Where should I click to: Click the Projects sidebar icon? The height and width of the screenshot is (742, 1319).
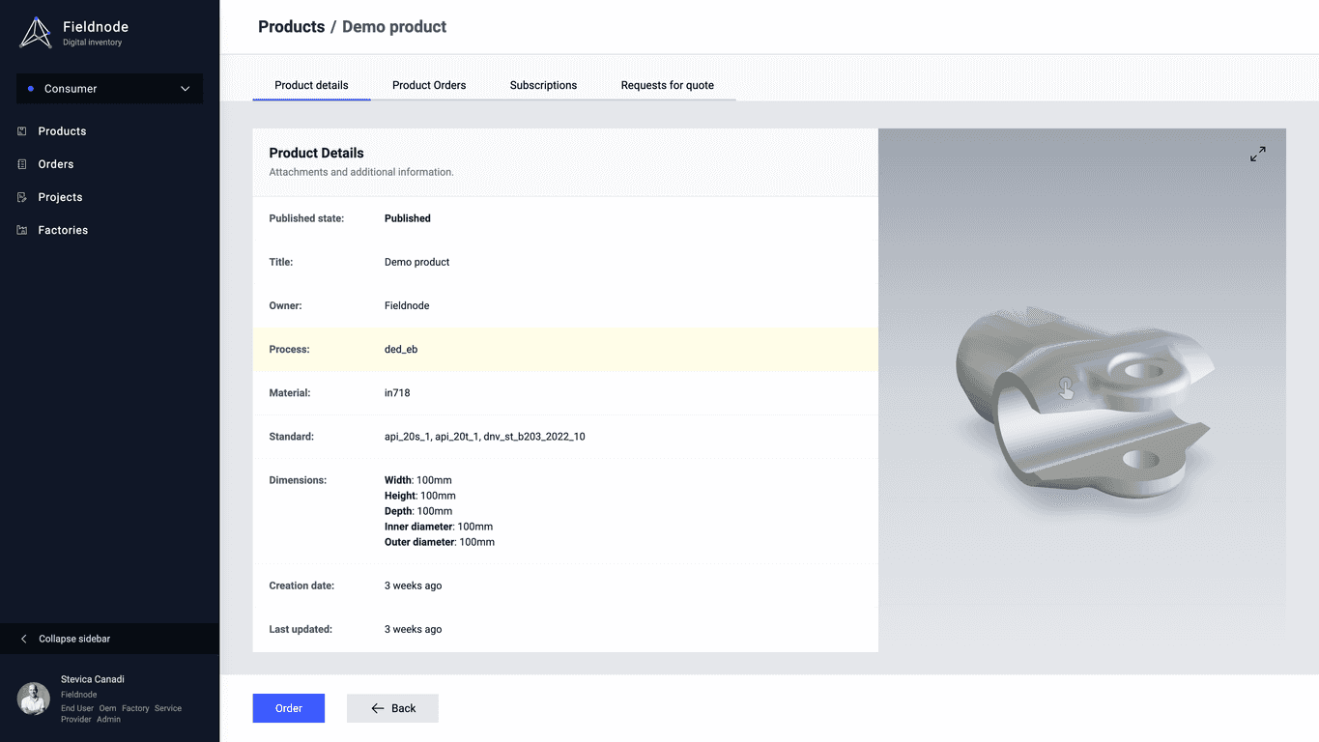click(x=22, y=197)
